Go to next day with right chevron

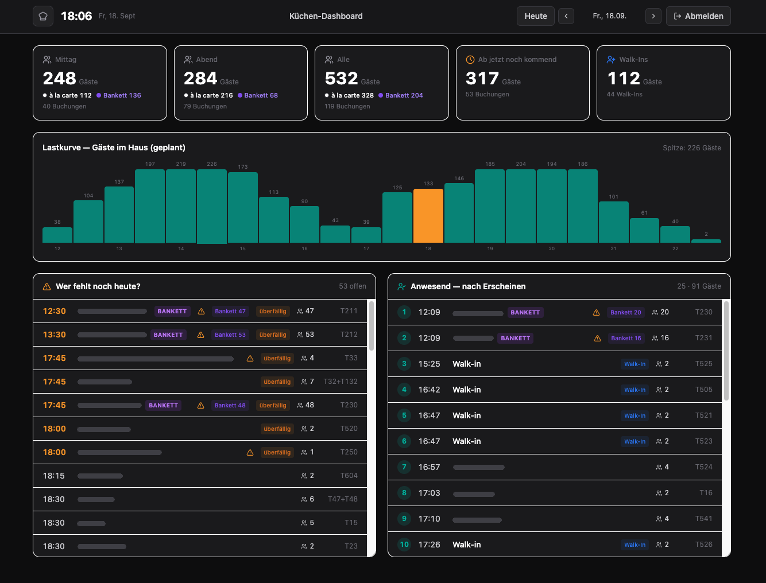[653, 16]
